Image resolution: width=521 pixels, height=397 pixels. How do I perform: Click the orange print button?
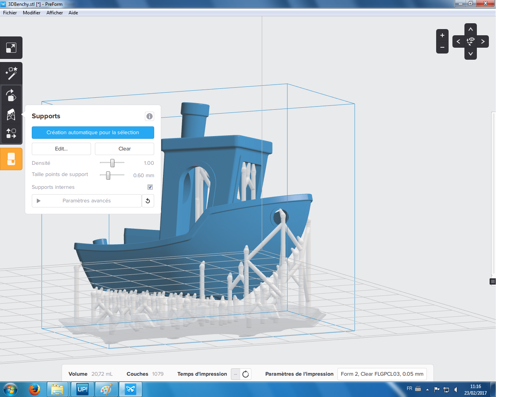pyautogui.click(x=11, y=159)
